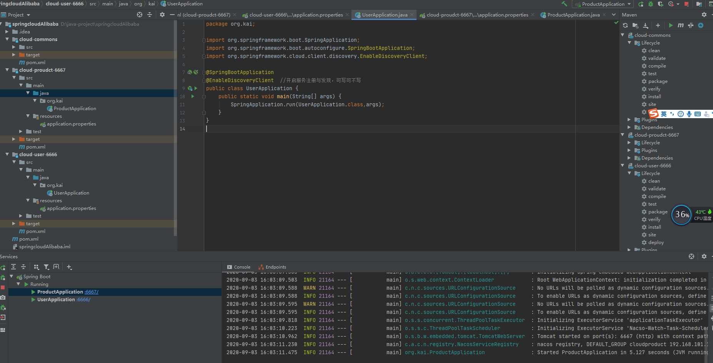
Task: Dump threads using the camera icon
Action: click(x=3, y=297)
